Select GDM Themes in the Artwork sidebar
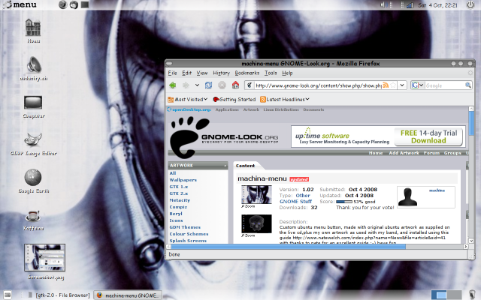Viewport: 481px width, 300px height. (185, 227)
